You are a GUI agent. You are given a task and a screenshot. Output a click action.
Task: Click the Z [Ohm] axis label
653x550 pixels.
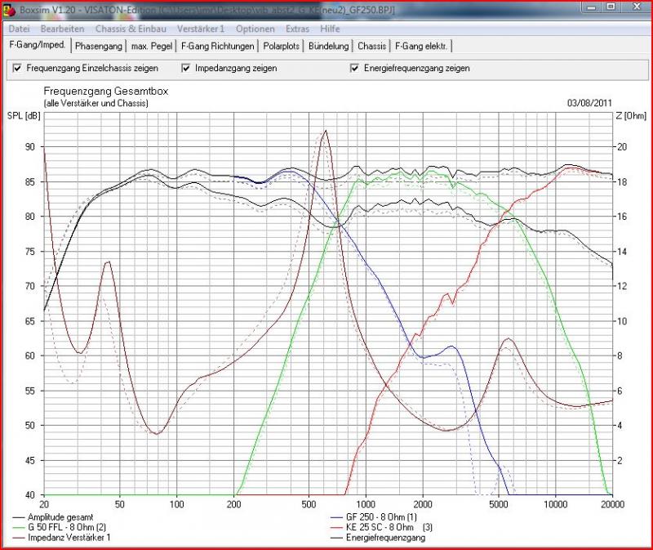[x=631, y=116]
